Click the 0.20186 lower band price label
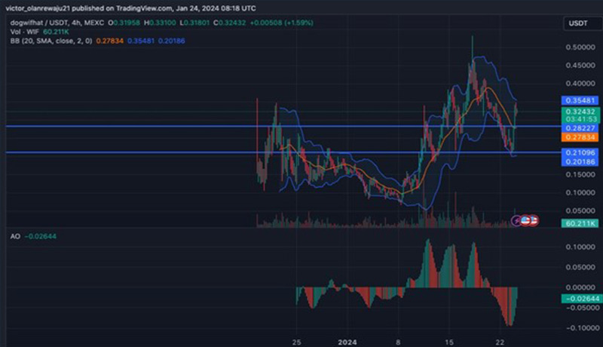 point(579,161)
